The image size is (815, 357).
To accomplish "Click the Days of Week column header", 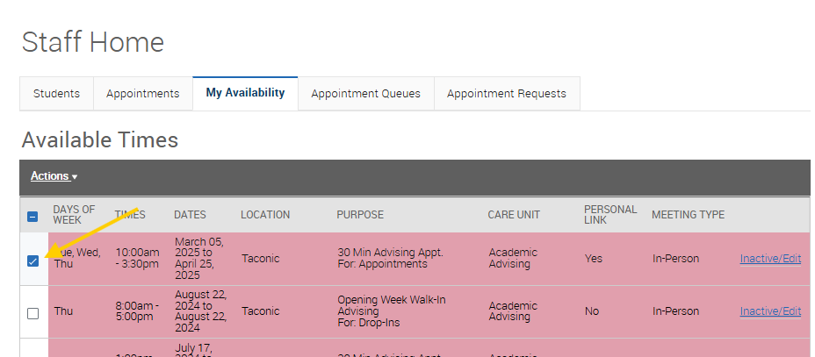I will point(74,215).
